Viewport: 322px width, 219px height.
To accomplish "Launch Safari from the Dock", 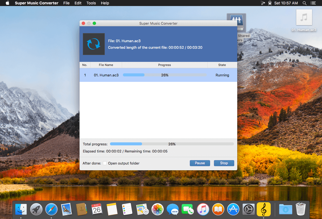I will tap(51, 209).
